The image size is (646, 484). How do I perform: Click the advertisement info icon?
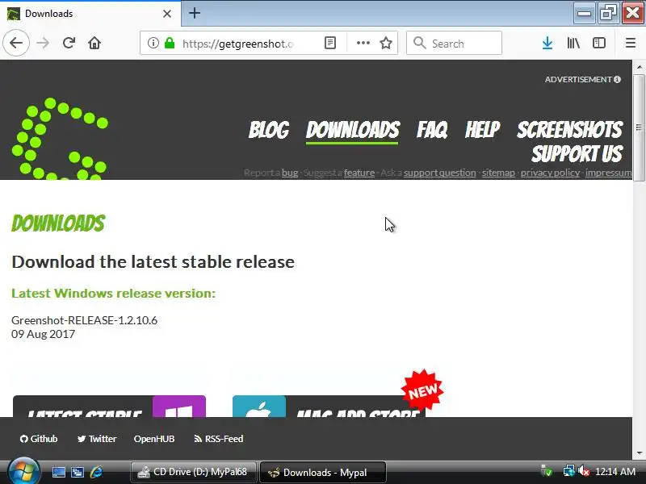pos(617,79)
